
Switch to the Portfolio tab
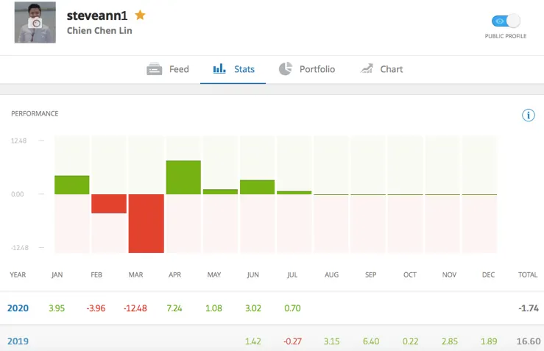[x=317, y=69]
